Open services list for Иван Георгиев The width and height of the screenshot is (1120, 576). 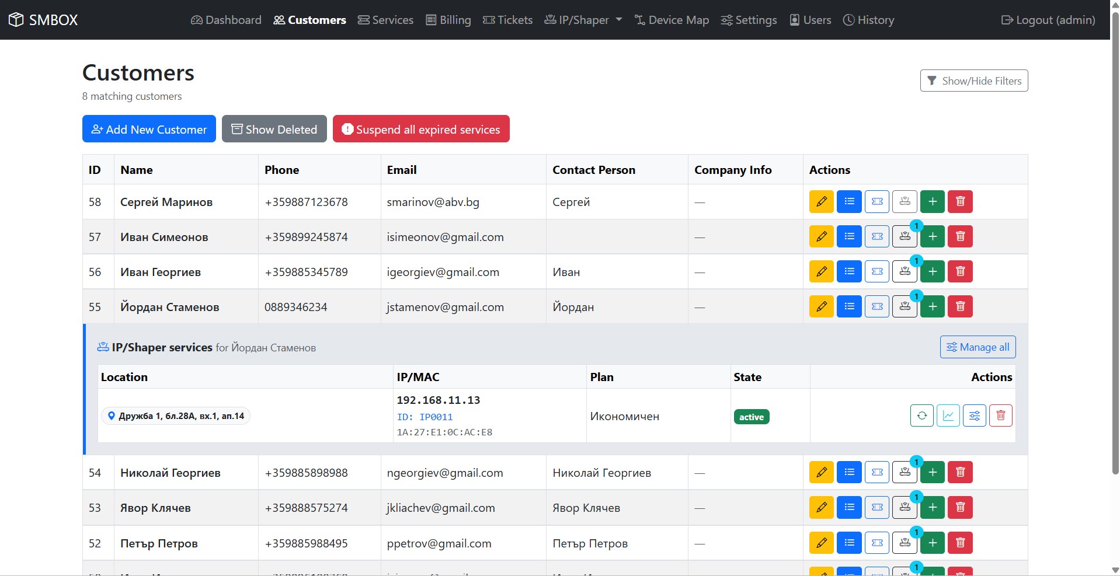click(x=849, y=271)
